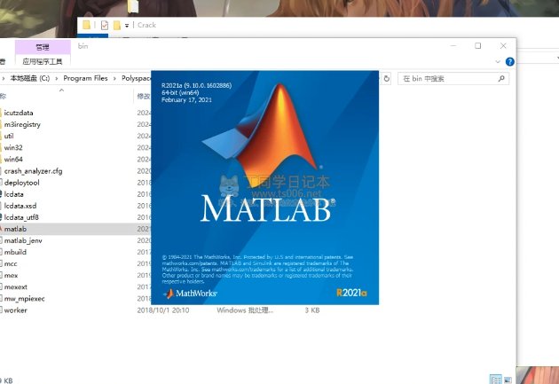Viewport: 559px width, 384px height.
Task: Maximize the bin Explorer window
Action: (477, 46)
